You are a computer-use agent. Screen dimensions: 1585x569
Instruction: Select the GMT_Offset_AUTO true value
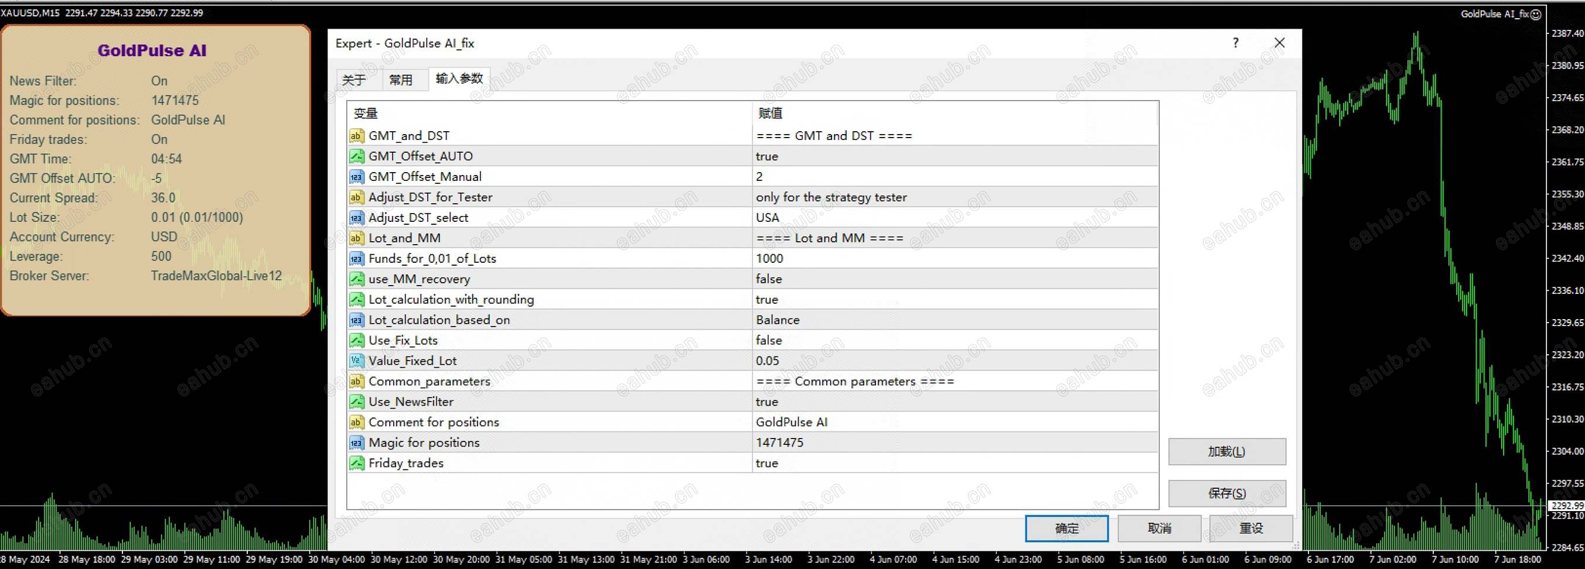(x=767, y=156)
